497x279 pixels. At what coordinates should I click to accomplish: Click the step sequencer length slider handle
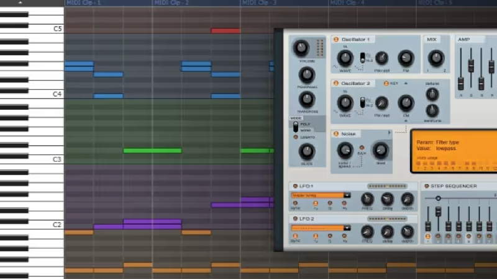[x=438, y=198]
